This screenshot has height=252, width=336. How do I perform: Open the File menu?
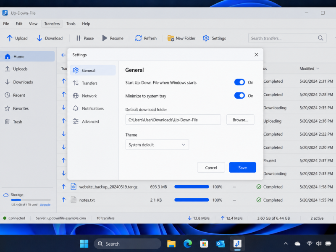pos(6,24)
